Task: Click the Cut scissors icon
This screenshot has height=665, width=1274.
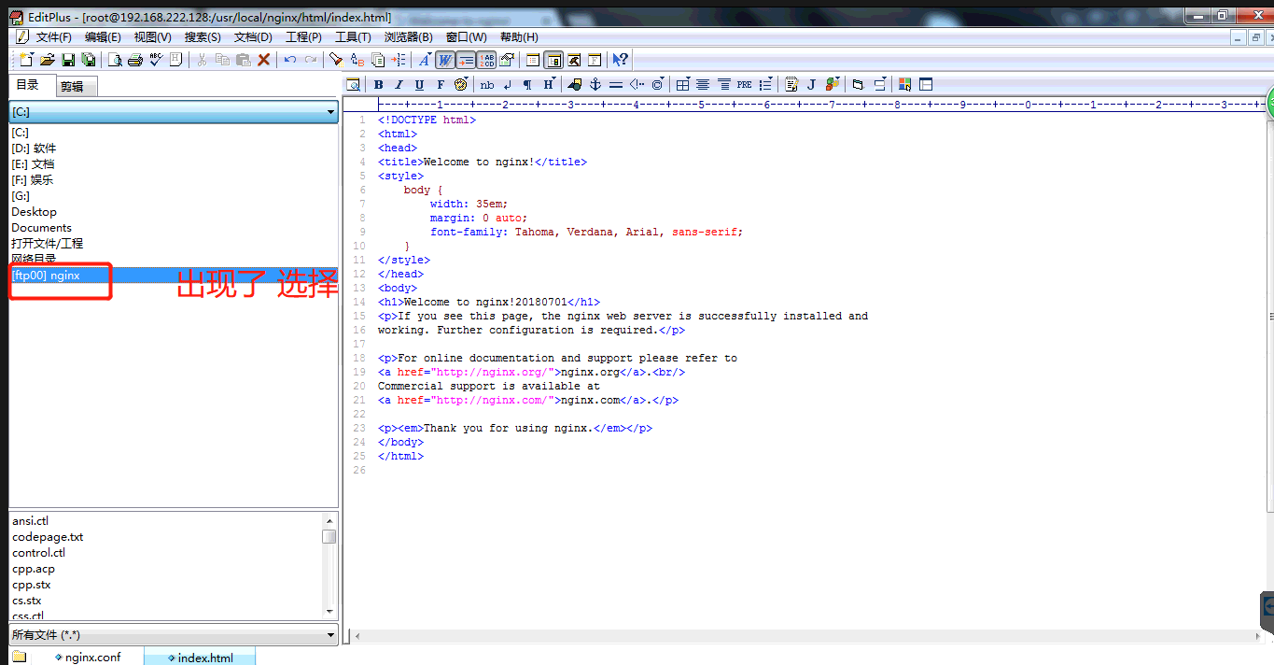Action: pos(202,60)
